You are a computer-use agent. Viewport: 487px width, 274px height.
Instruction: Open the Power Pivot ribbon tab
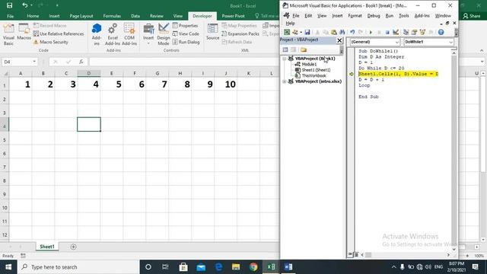click(234, 16)
